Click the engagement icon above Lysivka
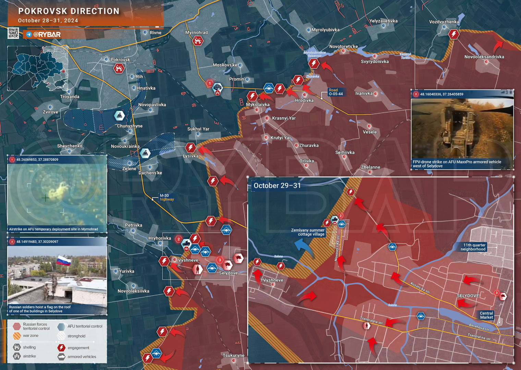Viewport: 521px width, 370px height. [190, 148]
